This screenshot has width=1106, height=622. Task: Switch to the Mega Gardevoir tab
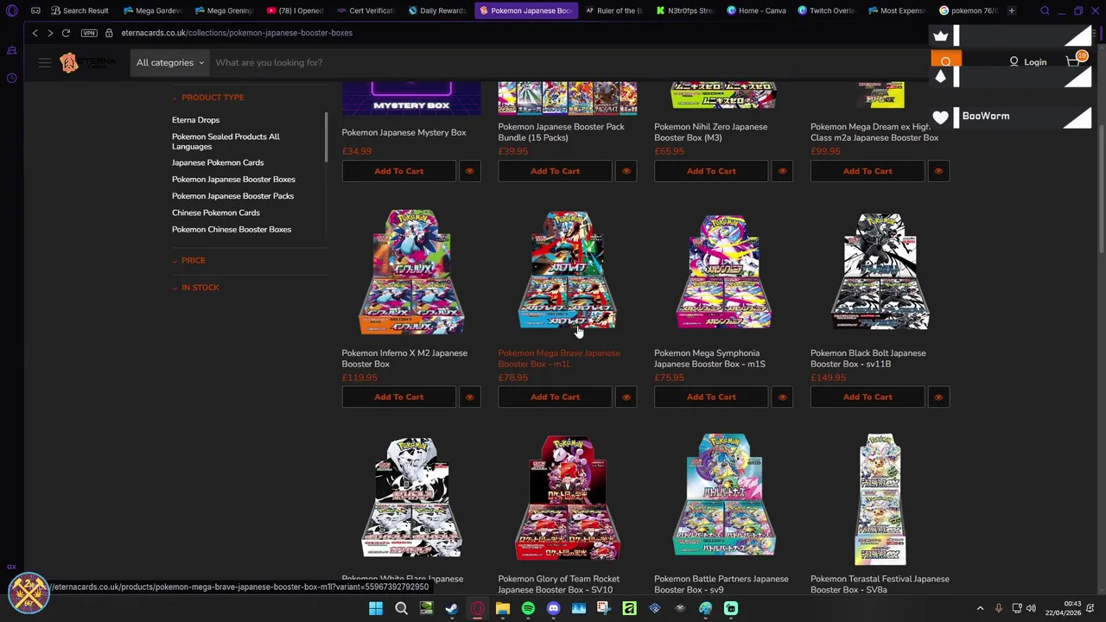click(x=152, y=10)
